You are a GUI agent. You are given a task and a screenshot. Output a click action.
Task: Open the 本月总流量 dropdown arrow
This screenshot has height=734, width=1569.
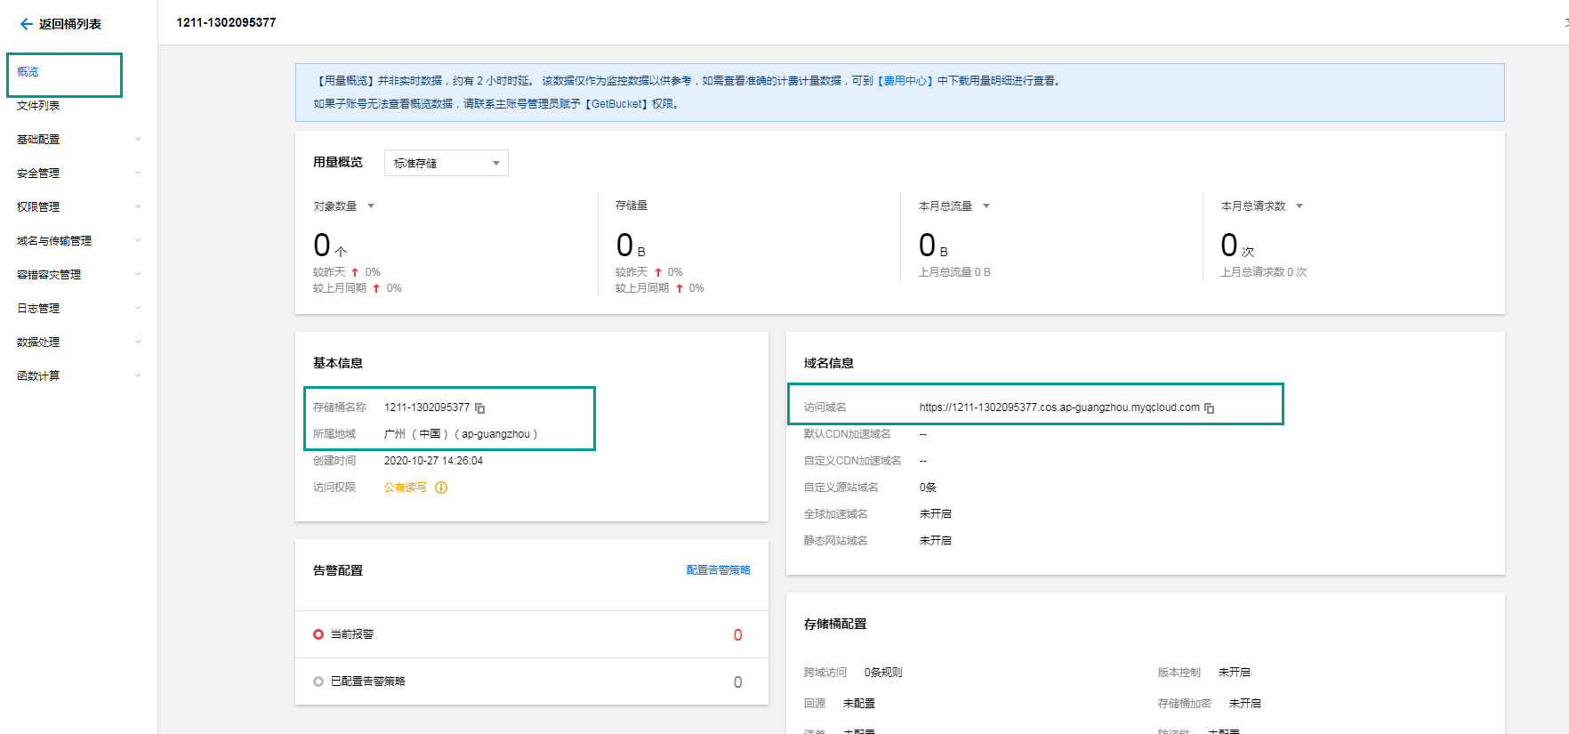click(x=986, y=206)
